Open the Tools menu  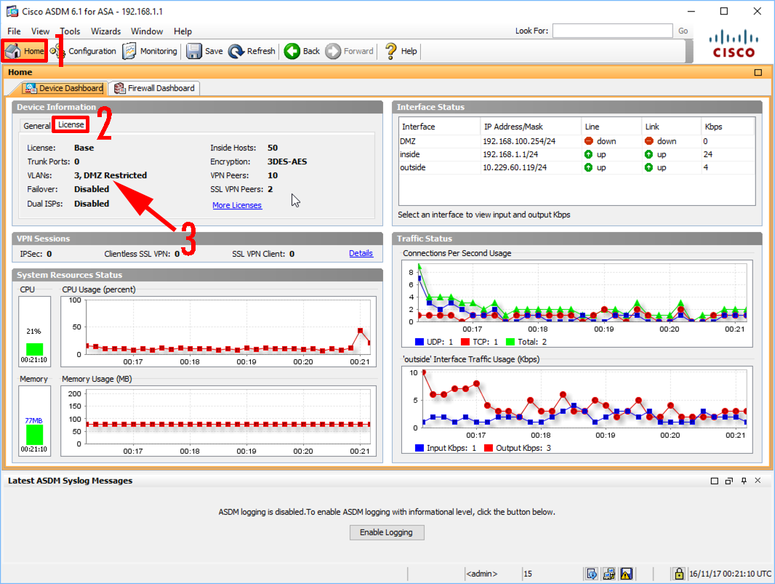(71, 31)
